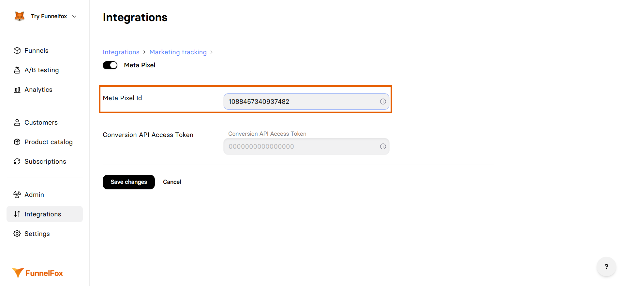Select Integrations in the sidebar
Image resolution: width=626 pixels, height=286 pixels.
click(45, 214)
